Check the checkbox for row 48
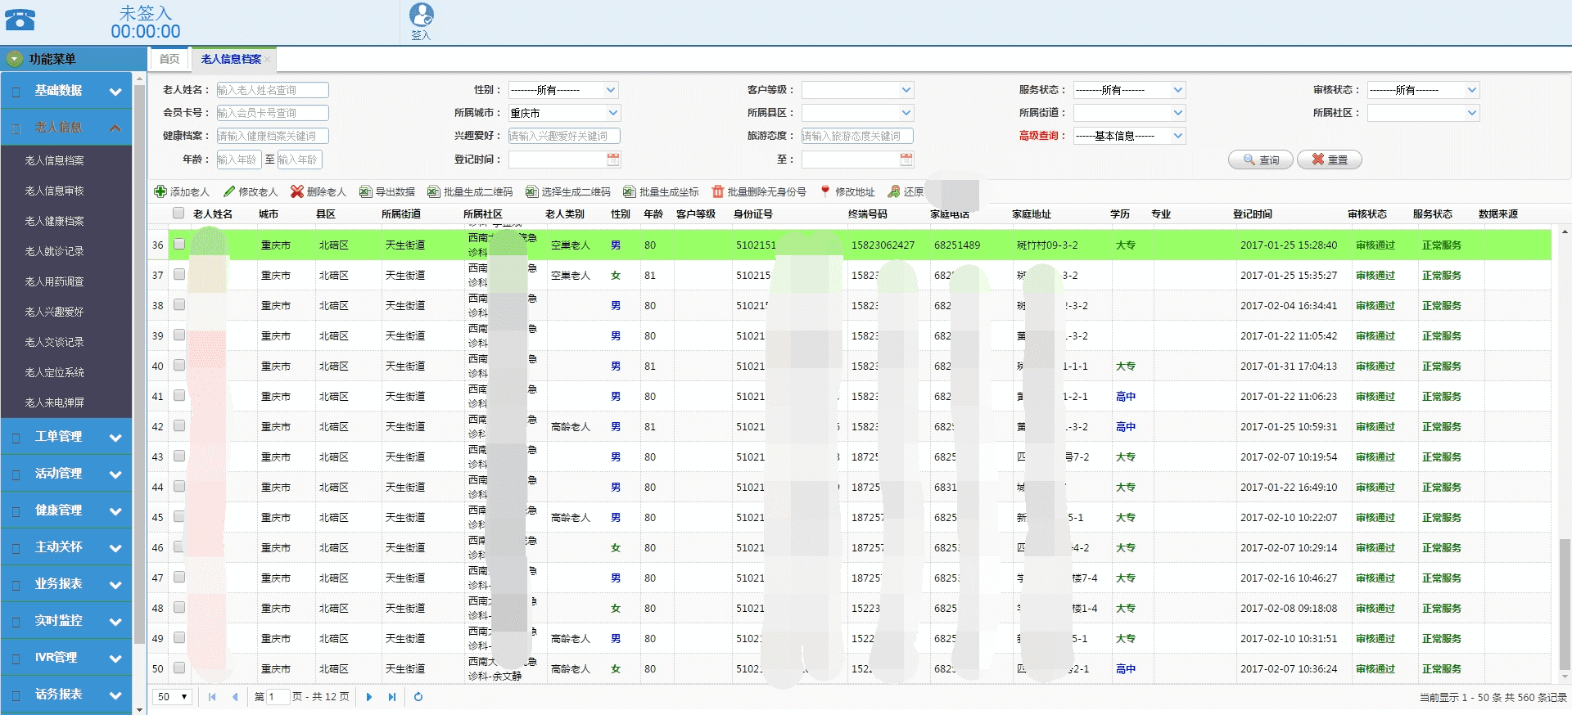 [x=179, y=607]
